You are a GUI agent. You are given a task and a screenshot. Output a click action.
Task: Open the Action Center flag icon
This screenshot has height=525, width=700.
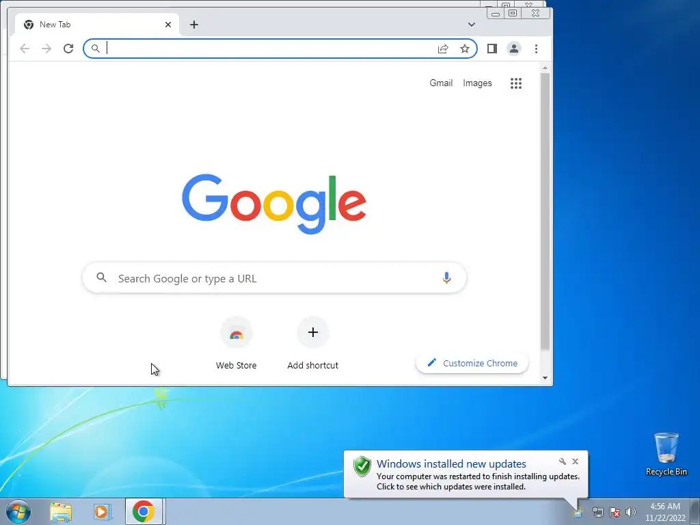point(615,512)
